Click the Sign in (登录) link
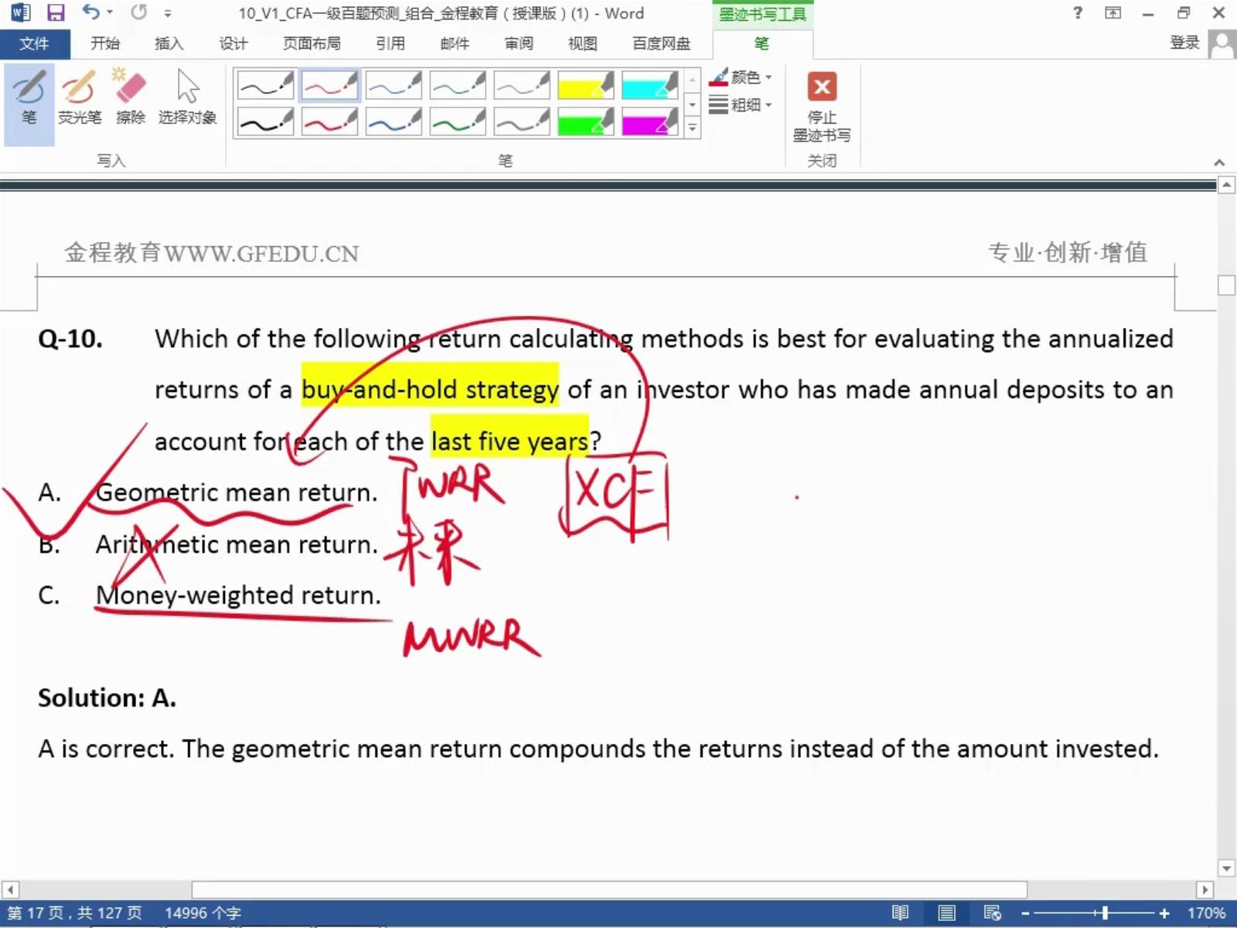 click(1184, 43)
